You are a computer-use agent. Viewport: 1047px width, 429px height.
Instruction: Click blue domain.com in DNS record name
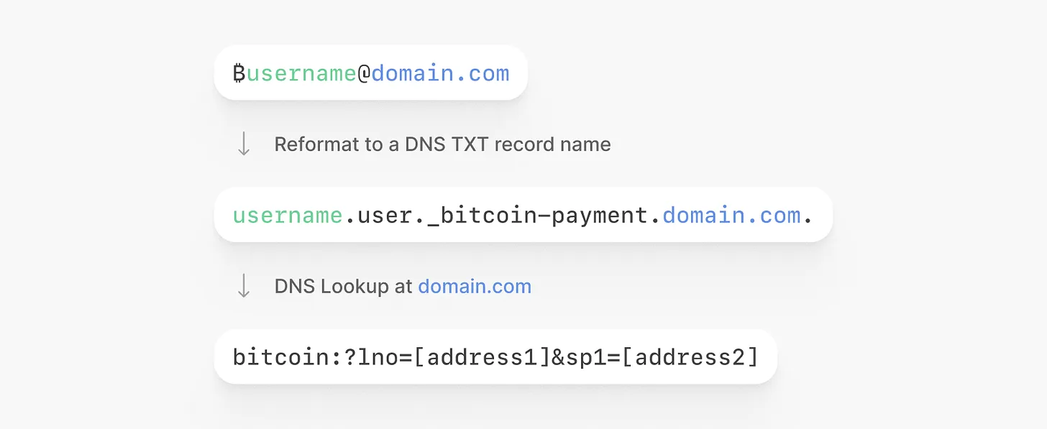pyautogui.click(x=731, y=216)
